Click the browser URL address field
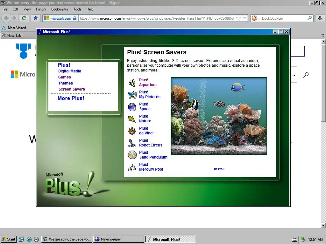Image resolution: width=326 pixels, height=244 pixels. 157,18
